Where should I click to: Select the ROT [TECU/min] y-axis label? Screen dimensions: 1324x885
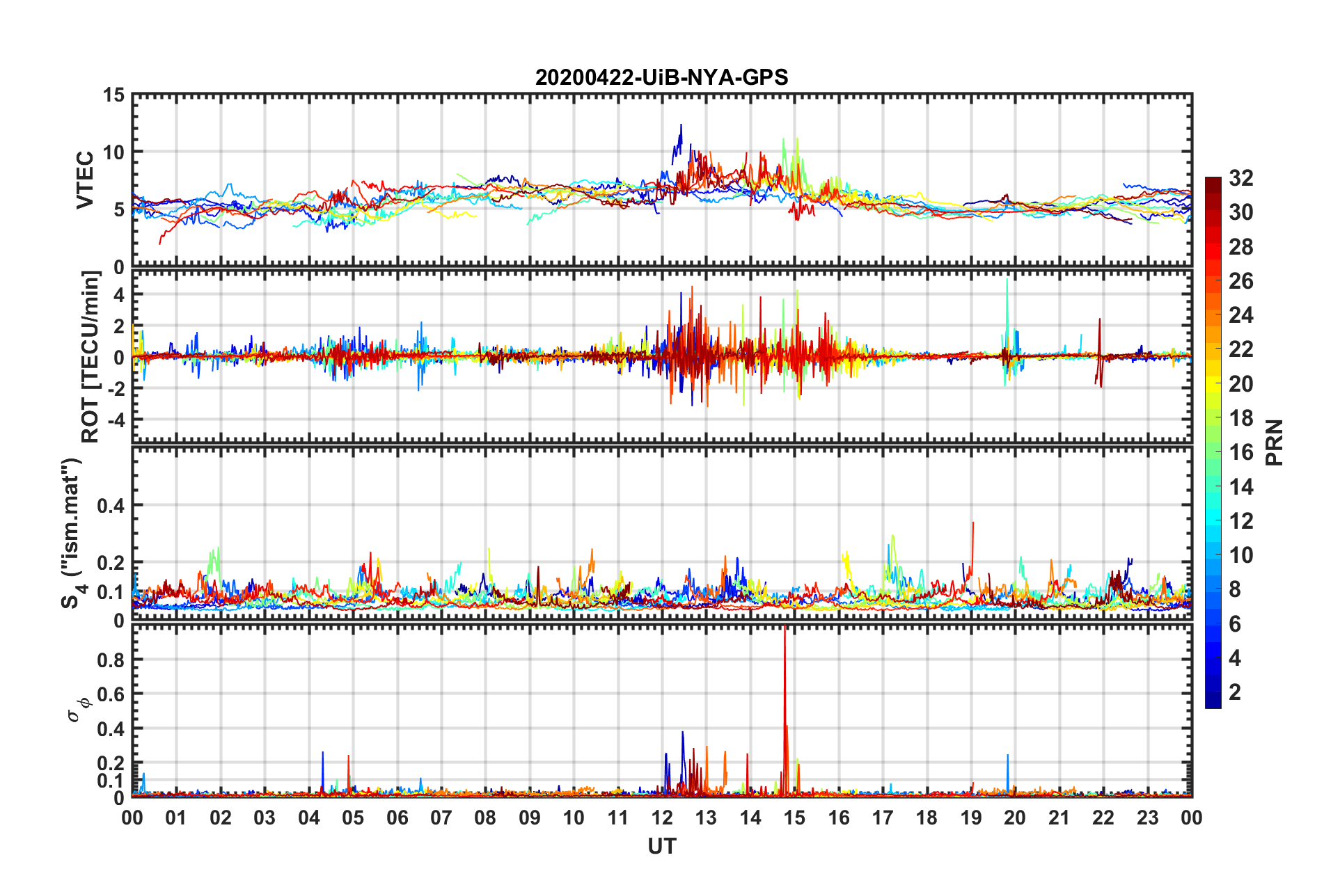tap(90, 357)
